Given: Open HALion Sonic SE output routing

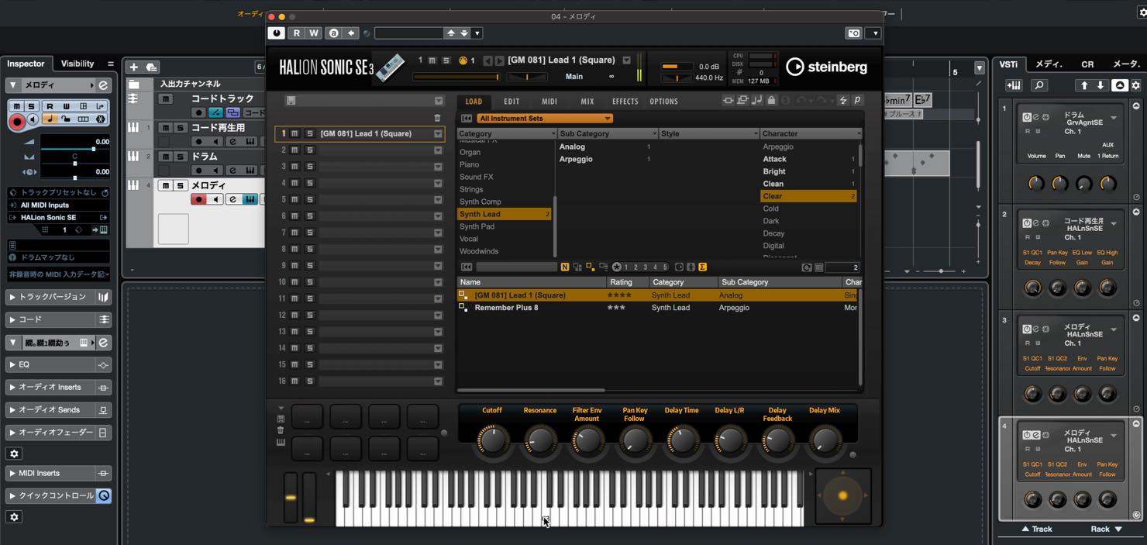Looking at the screenshot, I should pyautogui.click(x=58, y=218).
